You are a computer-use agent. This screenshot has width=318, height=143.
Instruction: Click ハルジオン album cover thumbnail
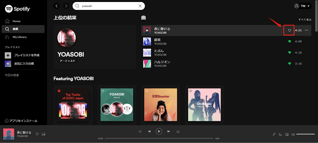tap(147, 64)
